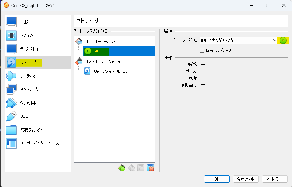This screenshot has height=187, width=292.
Task: Select the コントローラー: IDE tree row
Action: pyautogui.click(x=115, y=41)
